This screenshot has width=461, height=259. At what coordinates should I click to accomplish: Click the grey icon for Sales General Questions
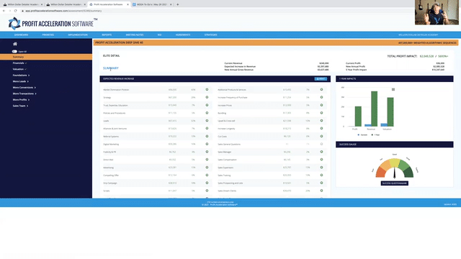point(322,144)
